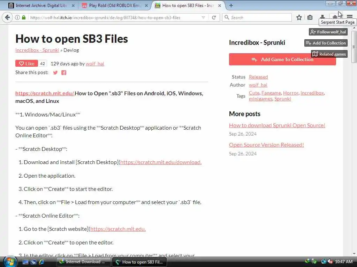Image resolution: width=357 pixels, height=267 pixels.
Task: Share post on Facebook
Action: 64,73
